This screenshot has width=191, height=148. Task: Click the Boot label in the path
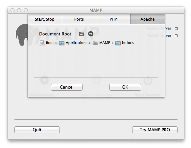(x=50, y=43)
